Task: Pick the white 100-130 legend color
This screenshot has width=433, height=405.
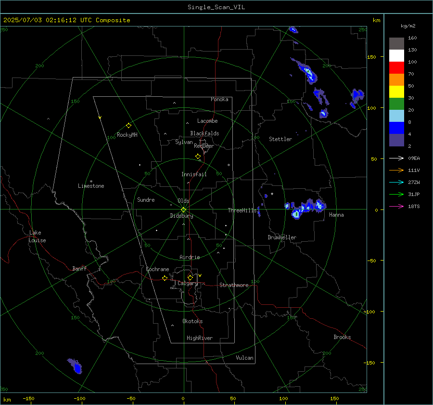Action: (396, 55)
